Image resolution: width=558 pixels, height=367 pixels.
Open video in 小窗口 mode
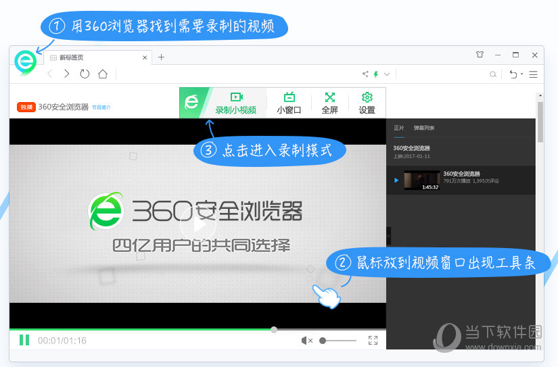(x=289, y=103)
